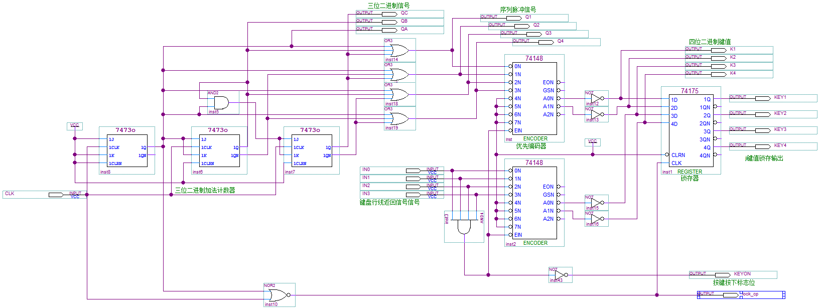Click the IN0 input pin
This screenshot has height=308, width=819.
click(413, 171)
